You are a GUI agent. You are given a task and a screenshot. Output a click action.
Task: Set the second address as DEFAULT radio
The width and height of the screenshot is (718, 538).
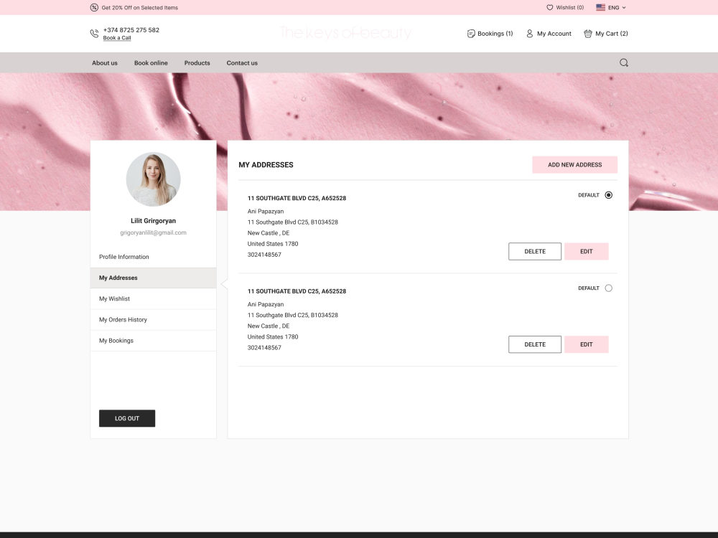[609, 288]
